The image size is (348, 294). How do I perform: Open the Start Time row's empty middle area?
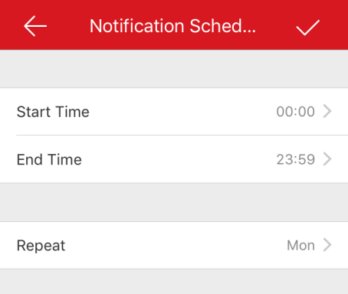pyautogui.click(x=182, y=112)
